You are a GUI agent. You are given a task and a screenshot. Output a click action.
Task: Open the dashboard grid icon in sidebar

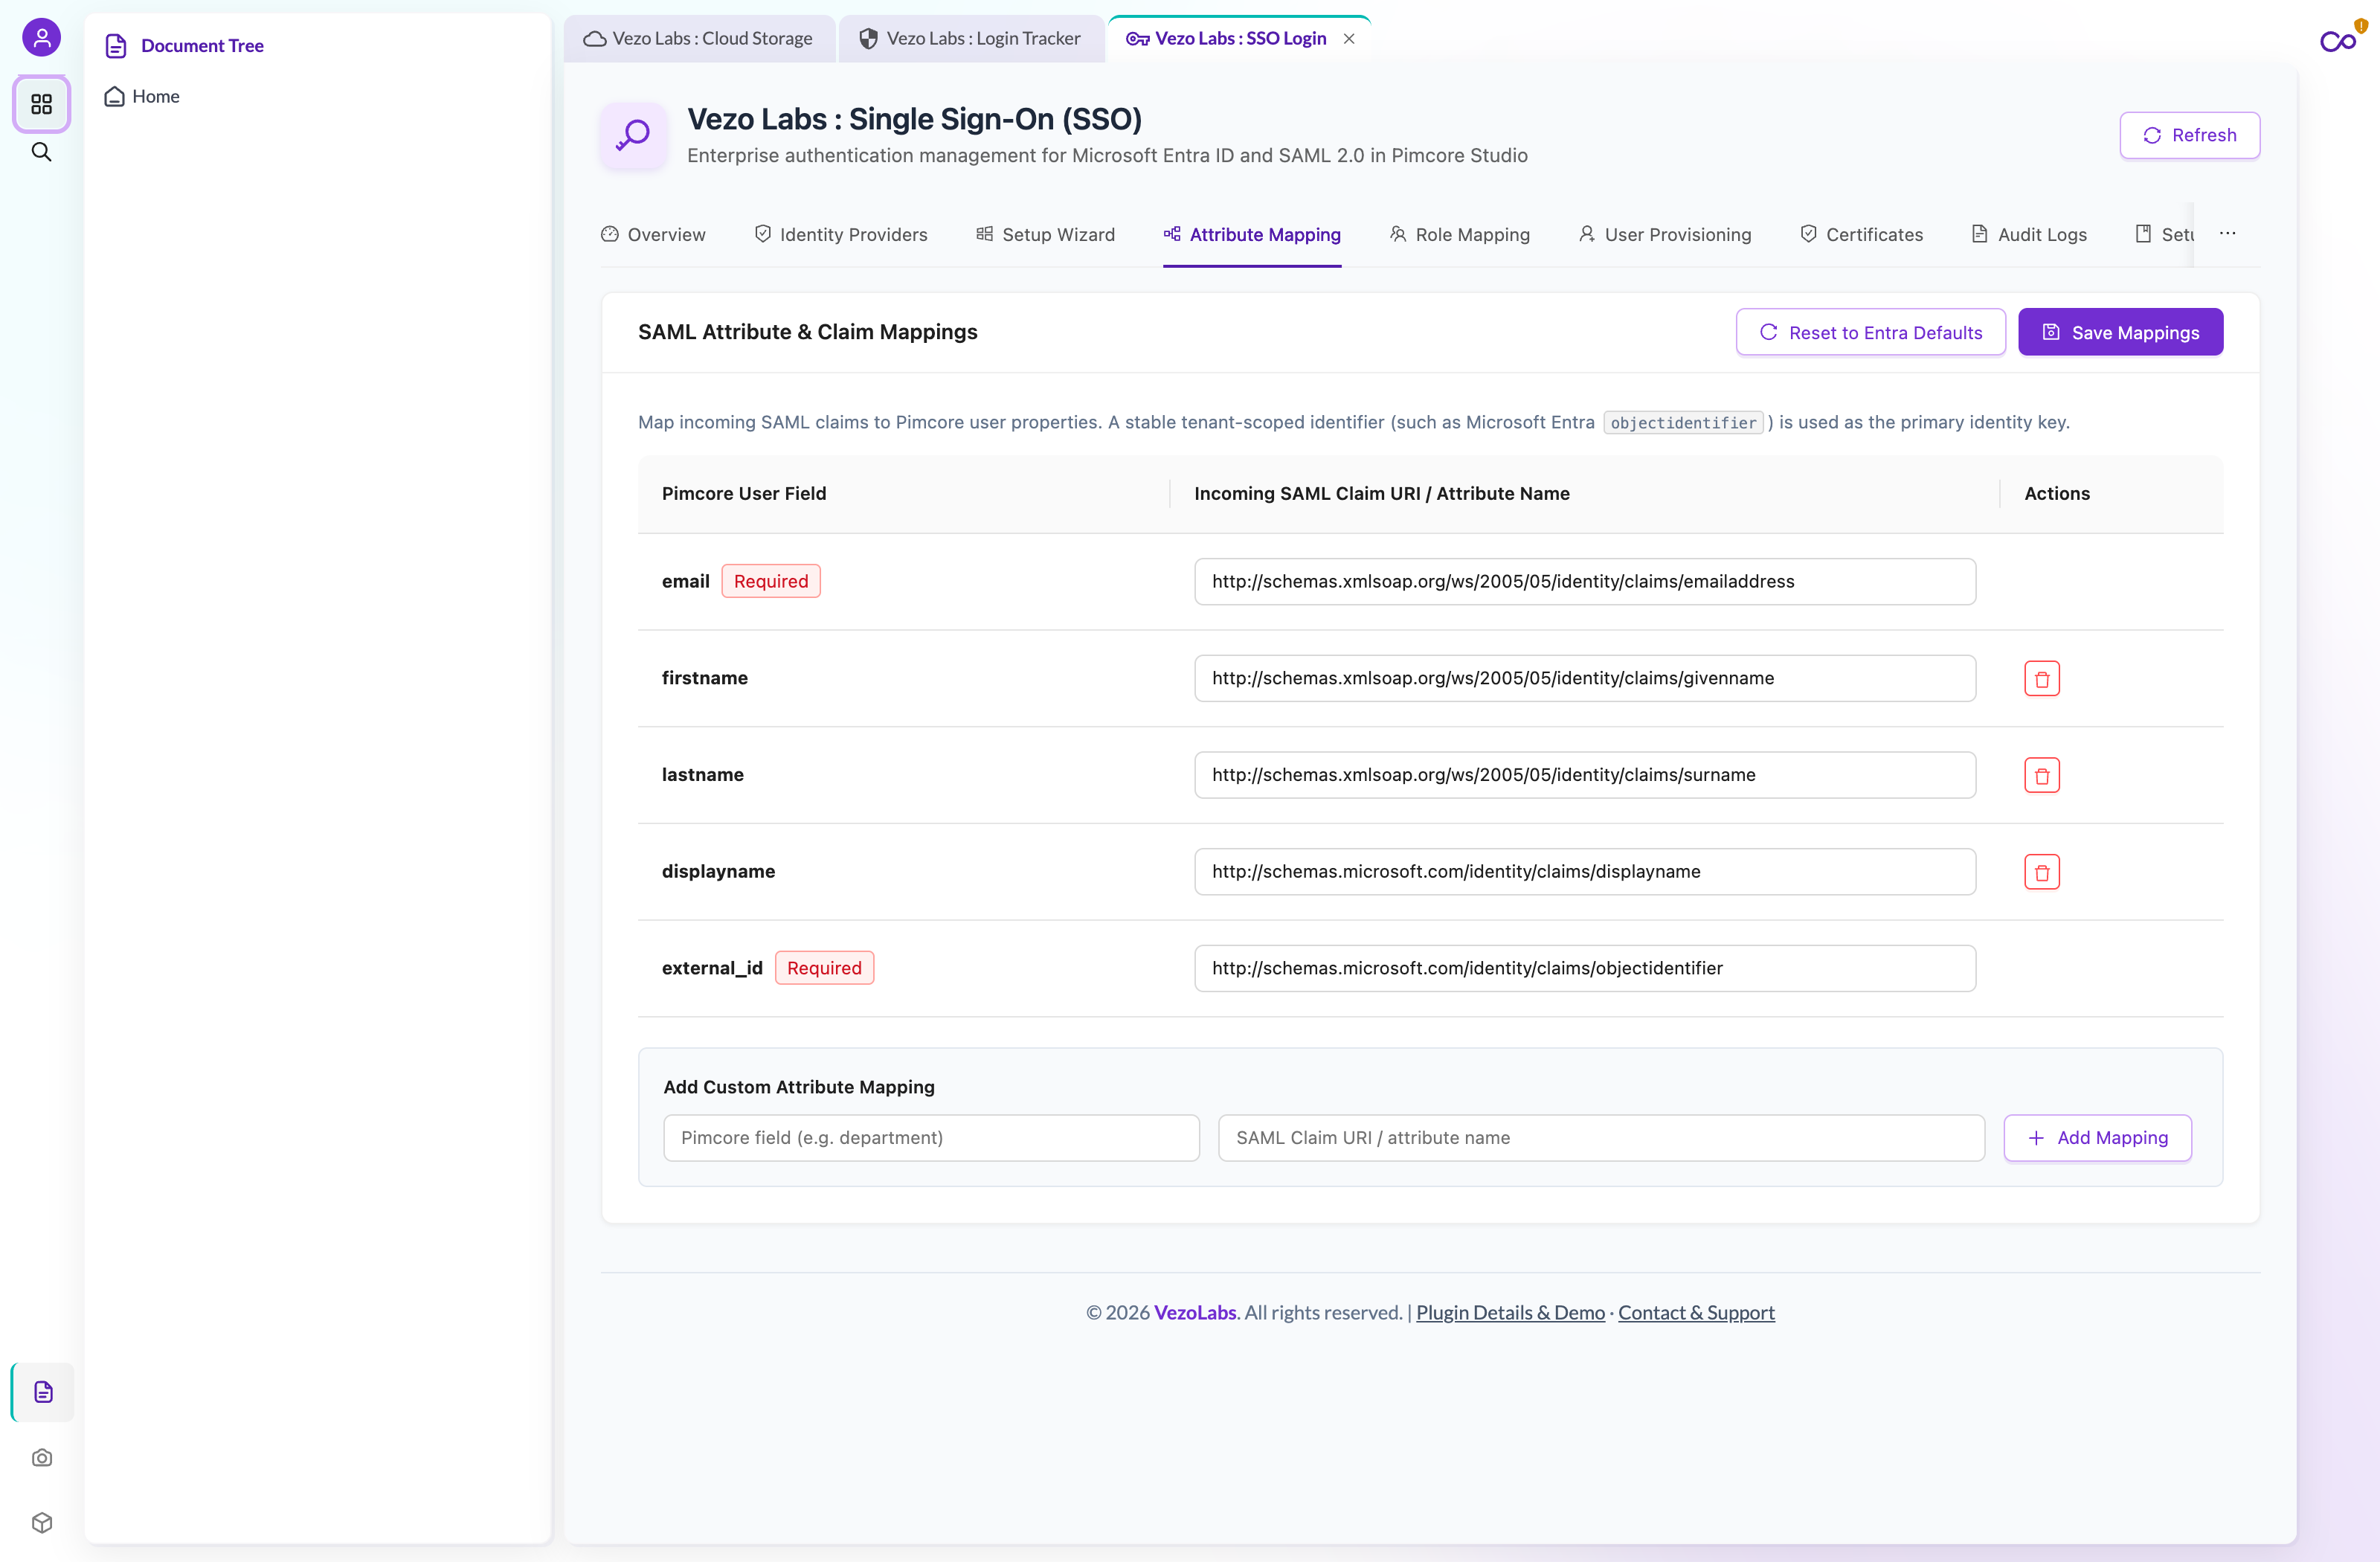pyautogui.click(x=41, y=104)
